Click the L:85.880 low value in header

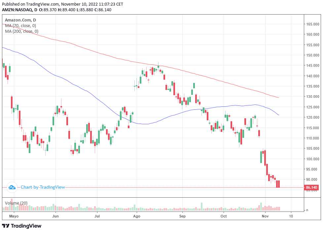[85, 10]
